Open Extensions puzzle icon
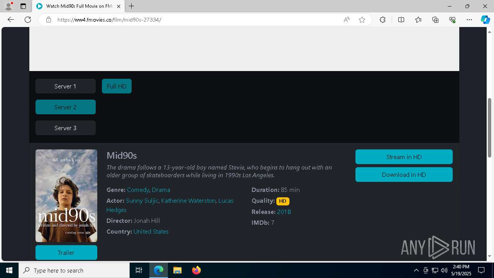 (382, 20)
